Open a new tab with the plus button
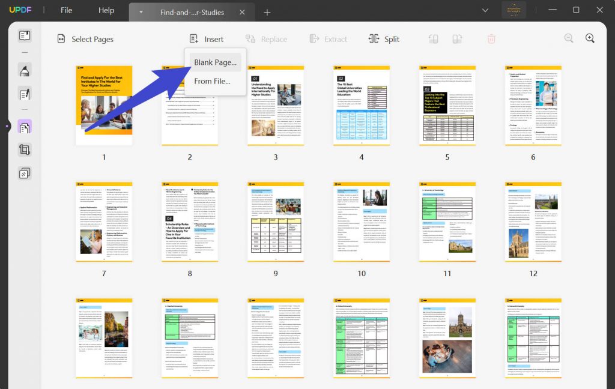This screenshot has height=389, width=615. coord(267,11)
